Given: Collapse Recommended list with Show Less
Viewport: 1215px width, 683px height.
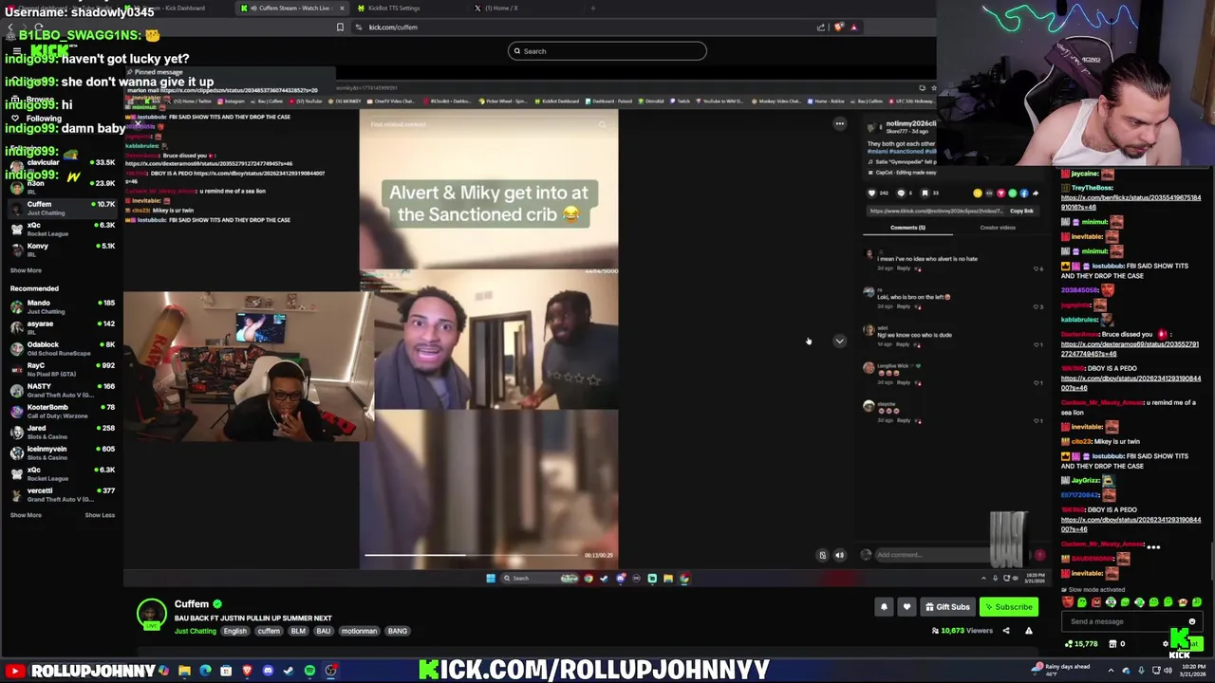Looking at the screenshot, I should point(100,515).
